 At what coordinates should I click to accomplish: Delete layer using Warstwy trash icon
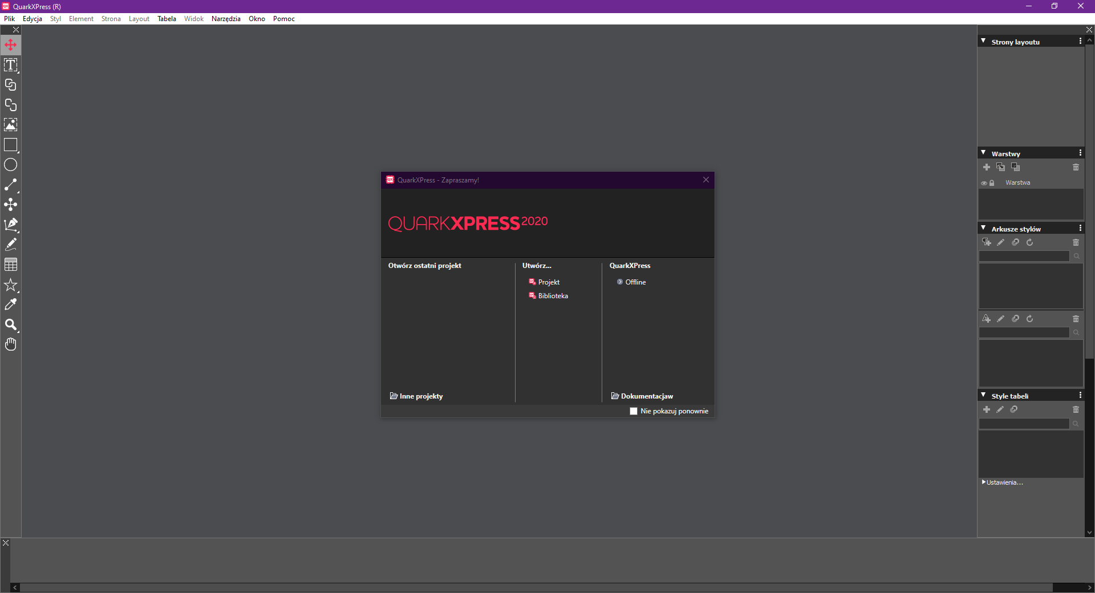tap(1076, 167)
